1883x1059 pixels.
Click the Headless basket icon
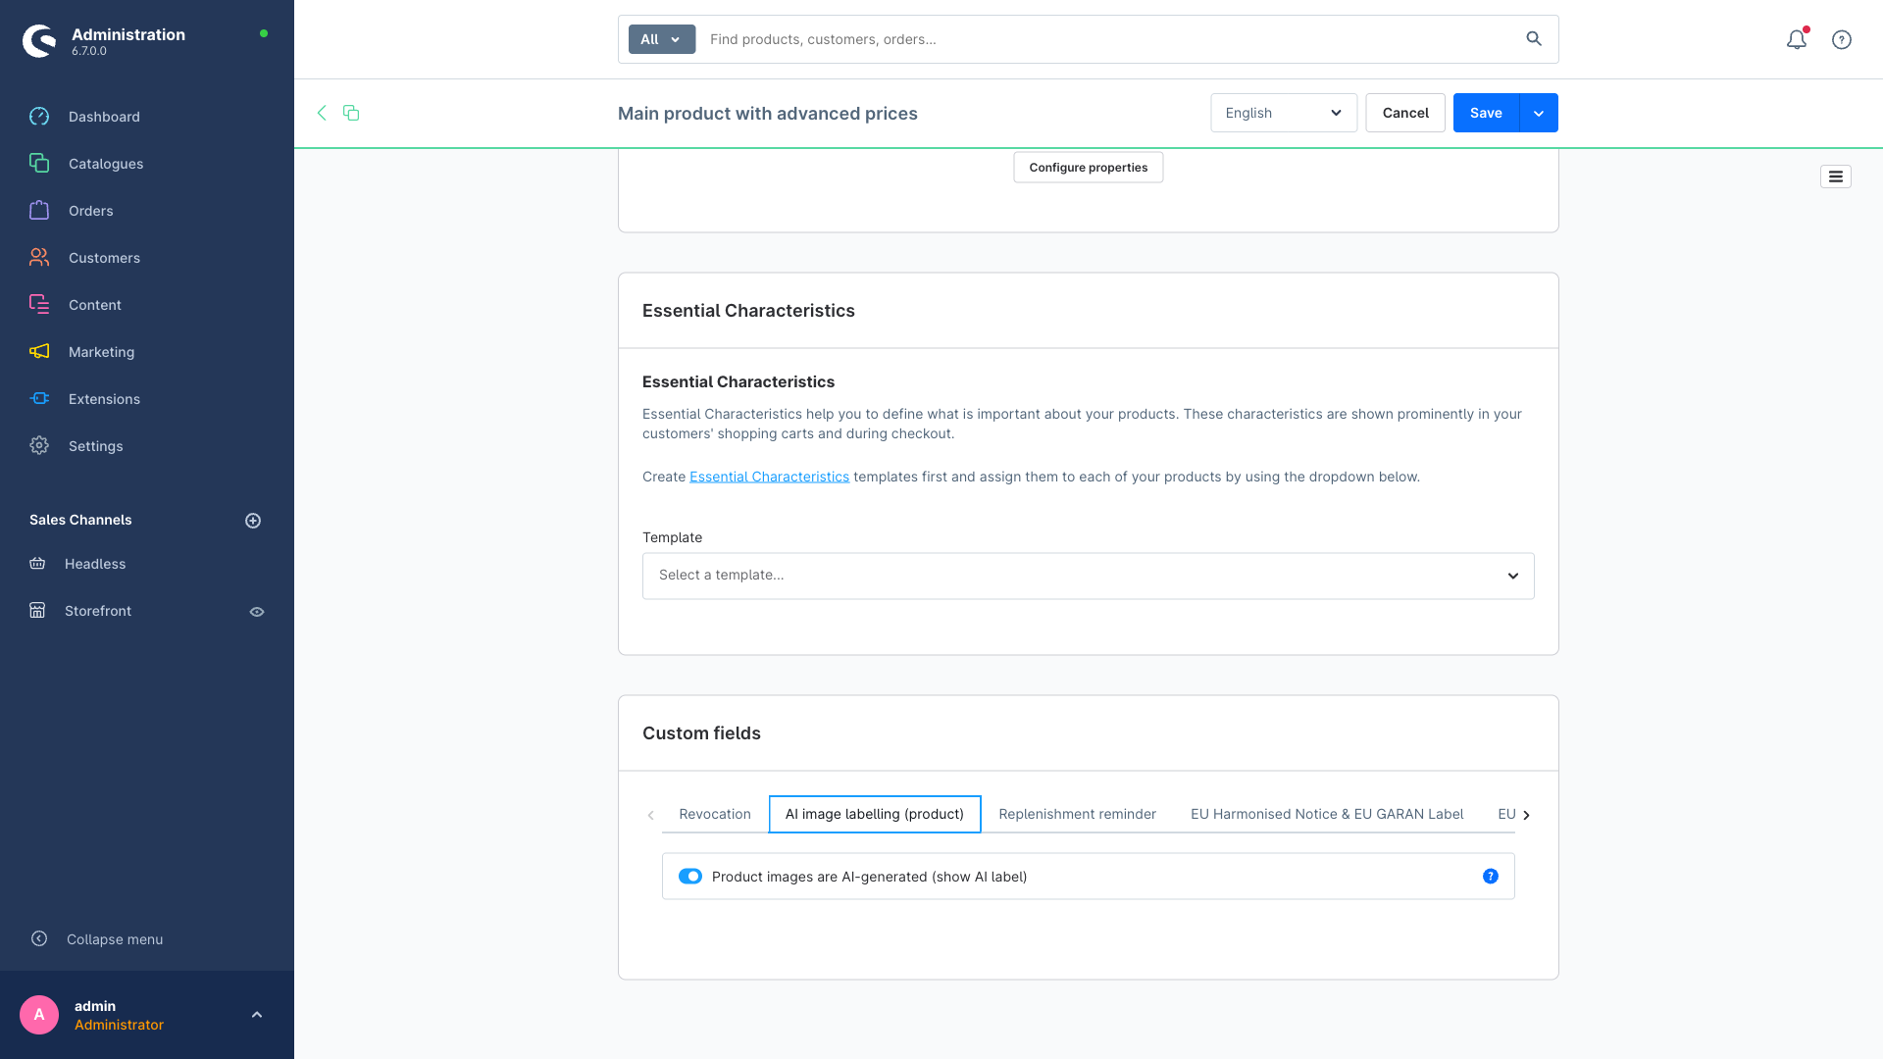pyautogui.click(x=37, y=564)
